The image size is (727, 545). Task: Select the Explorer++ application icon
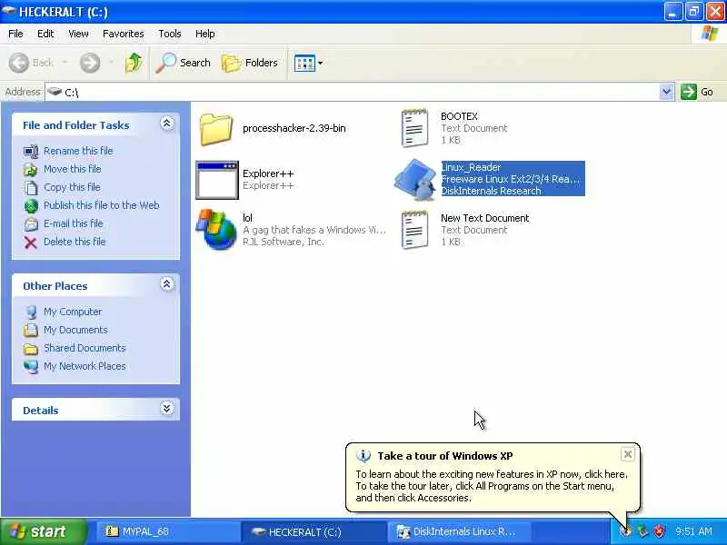217,180
